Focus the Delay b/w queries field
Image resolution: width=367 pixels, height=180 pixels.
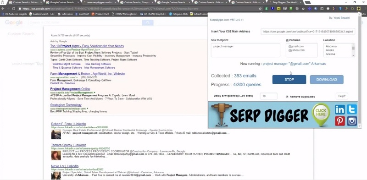point(268,96)
